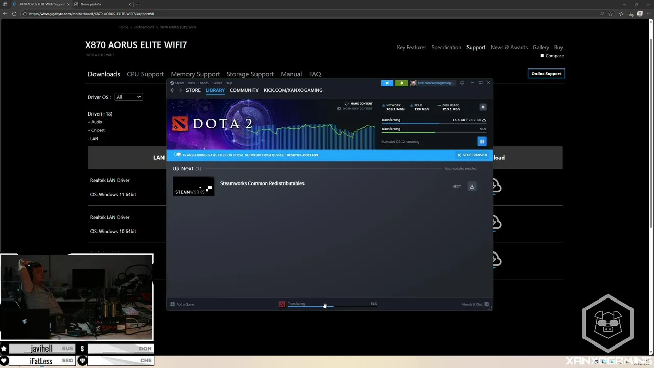
Task: Open browser profile avatar
Action: (641, 14)
